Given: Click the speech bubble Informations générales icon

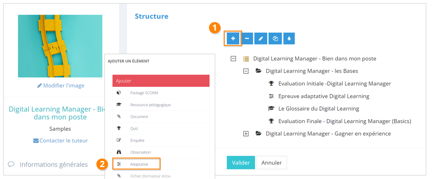Looking at the screenshot, I should (x=11, y=164).
